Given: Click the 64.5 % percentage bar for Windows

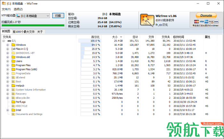Looking at the screenshot, I should click(91, 45).
